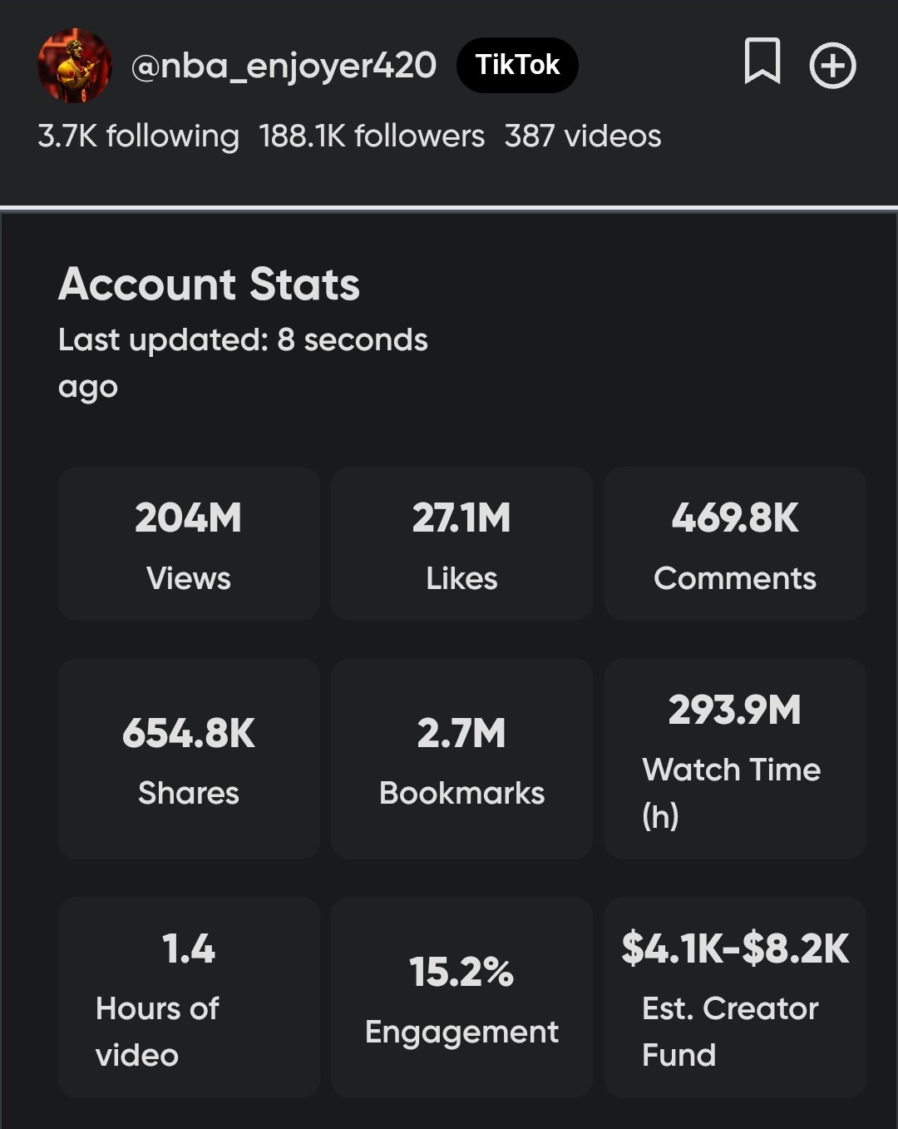The height and width of the screenshot is (1129, 898).
Task: Select the 188.1K followers count
Action: (372, 136)
